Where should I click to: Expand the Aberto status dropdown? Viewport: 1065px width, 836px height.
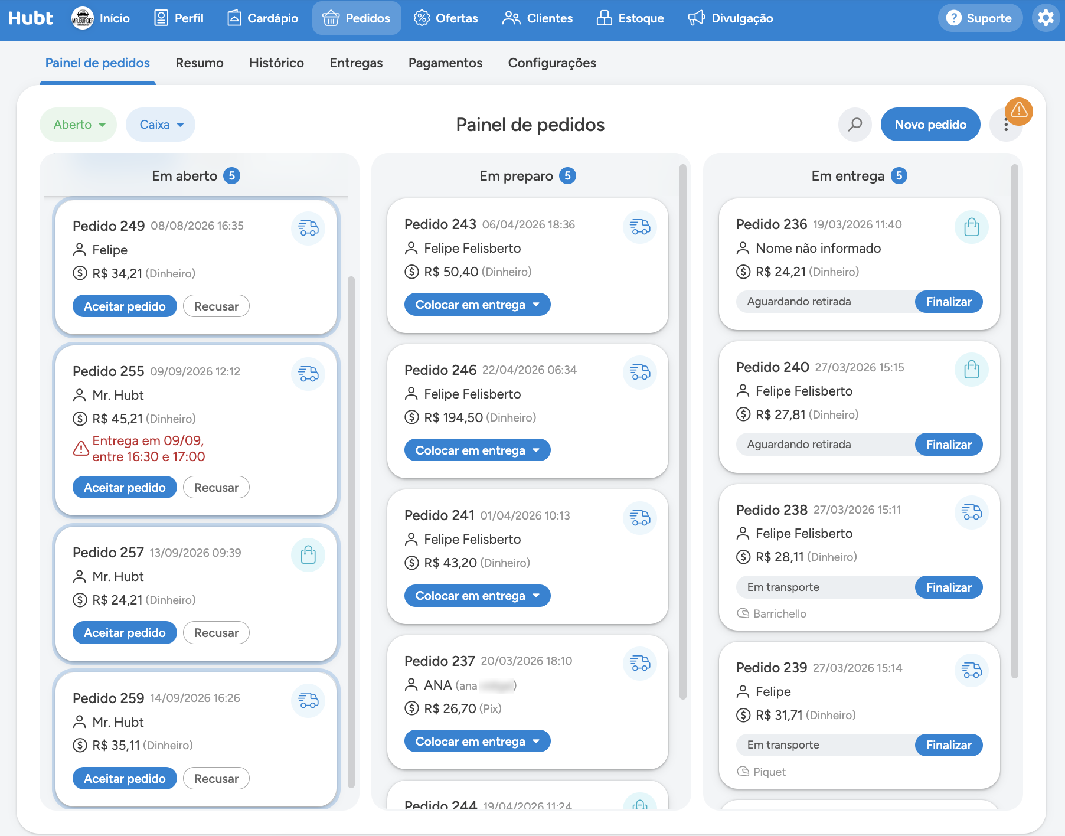pyautogui.click(x=79, y=125)
